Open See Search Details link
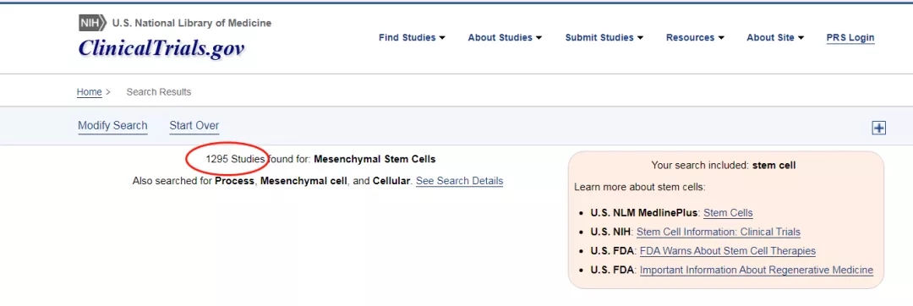Viewport: 913px width, 306px height. [459, 181]
